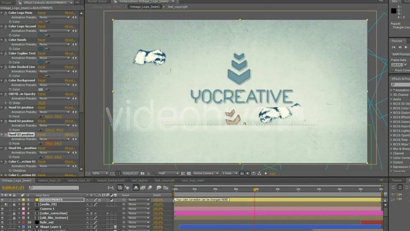
Task: Open Render Queue tab
Action: pos(97,2)
